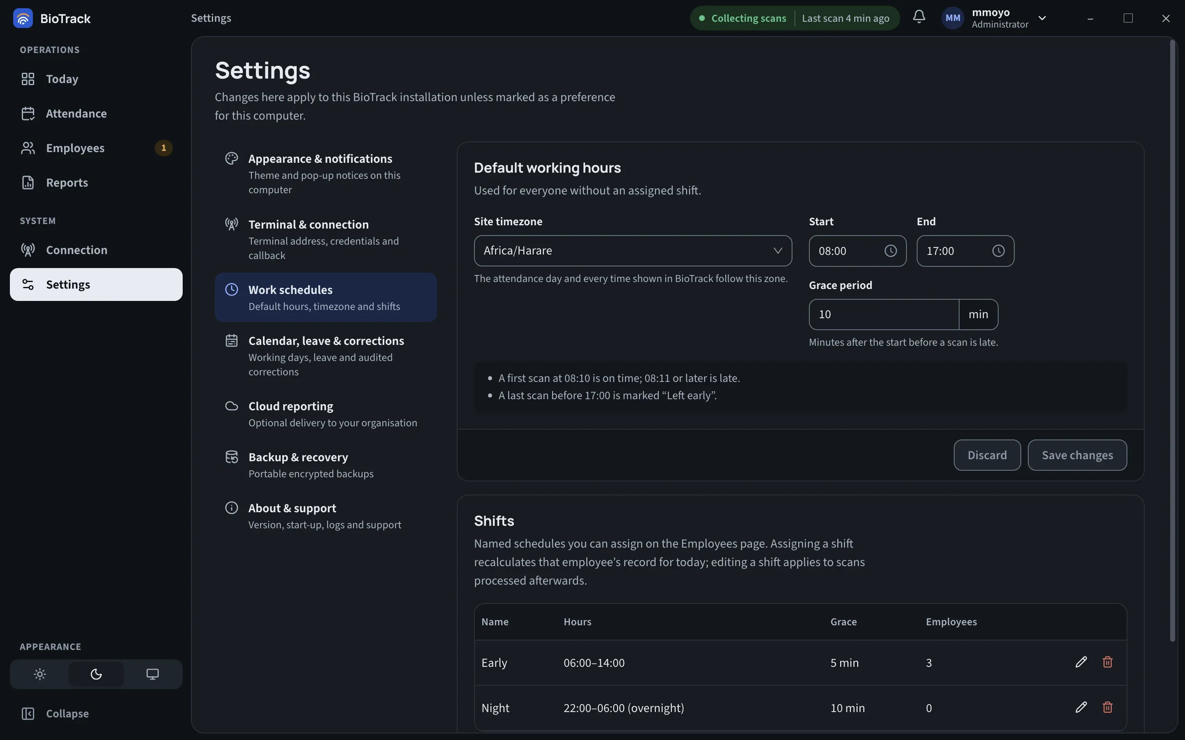Click the BioTrack logo icon
Image resolution: width=1185 pixels, height=740 pixels.
(23, 18)
